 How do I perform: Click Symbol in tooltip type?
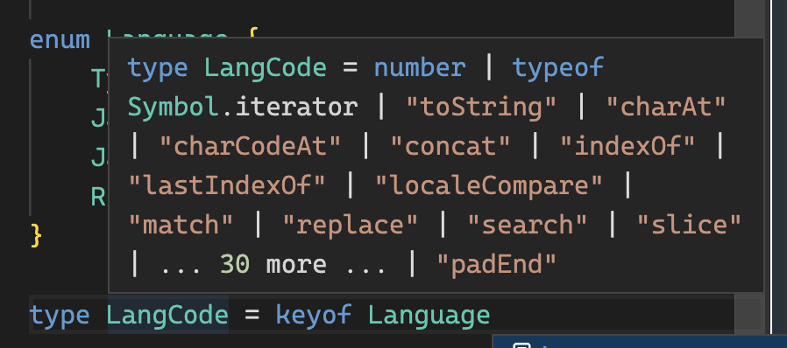click(174, 108)
